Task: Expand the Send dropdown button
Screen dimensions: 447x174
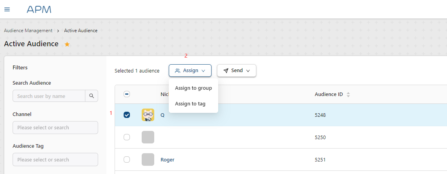Action: pos(236,71)
